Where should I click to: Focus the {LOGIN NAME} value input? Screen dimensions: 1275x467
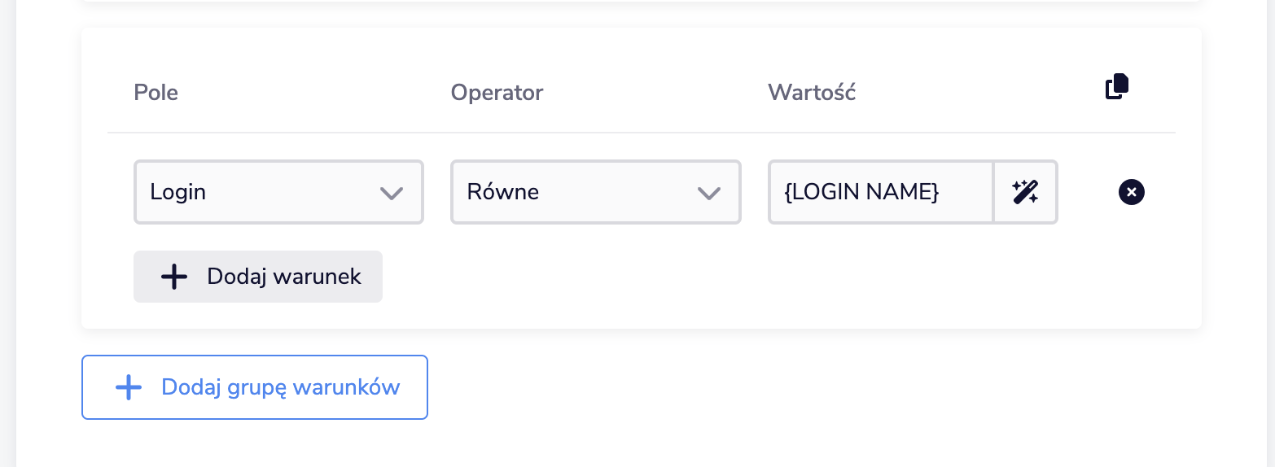[x=880, y=192]
